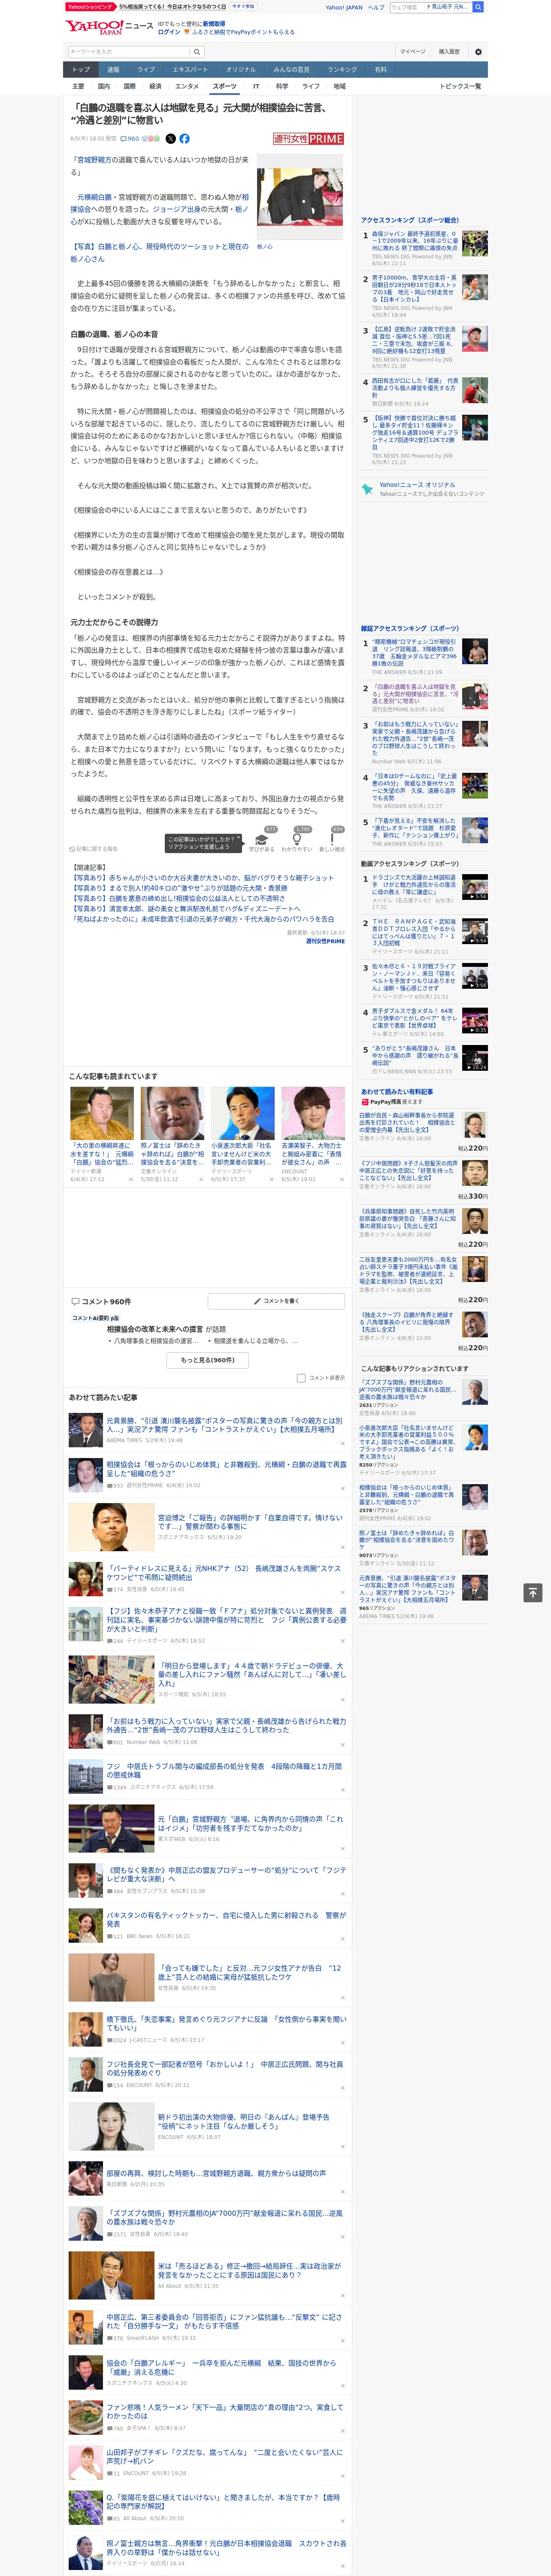Open article パキスタンの有名ティックトッカー
The image size is (551, 2576).
(226, 1920)
